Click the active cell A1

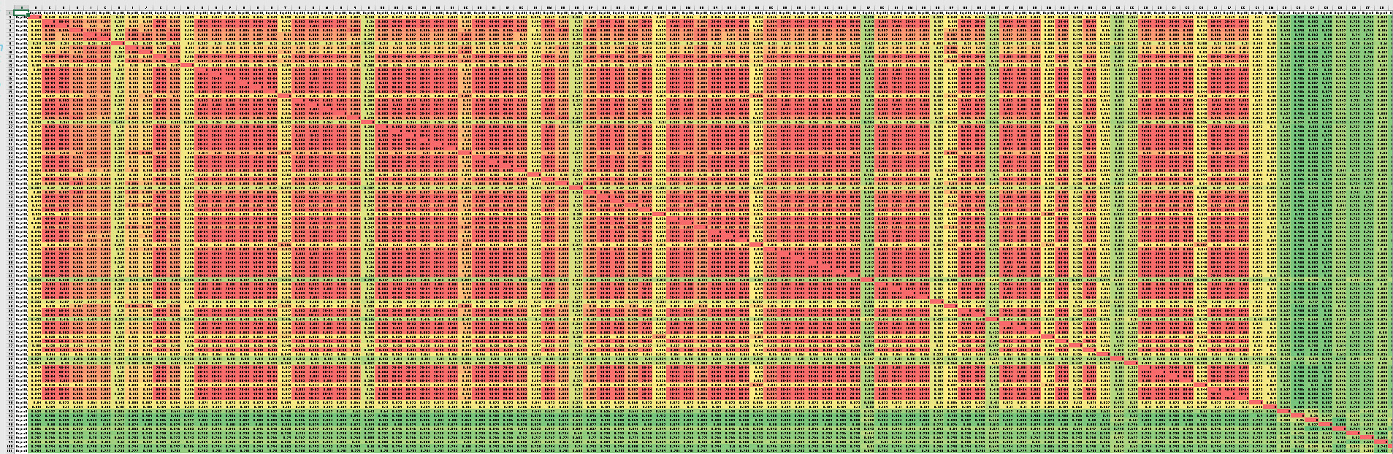[22, 13]
